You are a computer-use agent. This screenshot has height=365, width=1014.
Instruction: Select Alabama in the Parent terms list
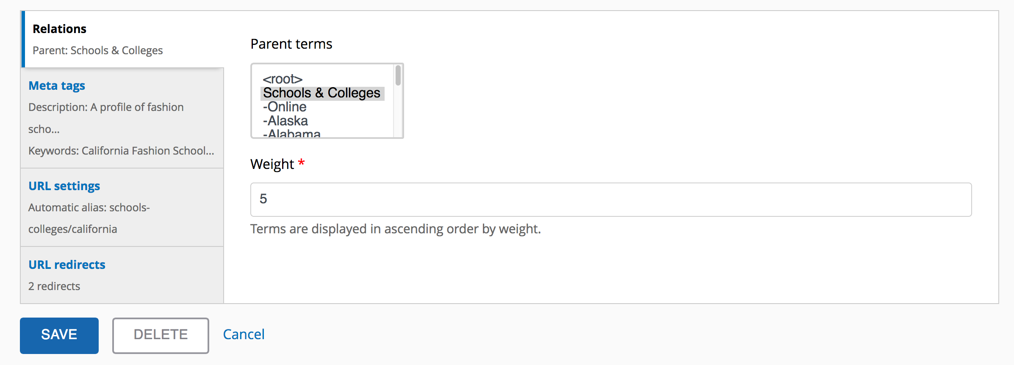coord(291,133)
